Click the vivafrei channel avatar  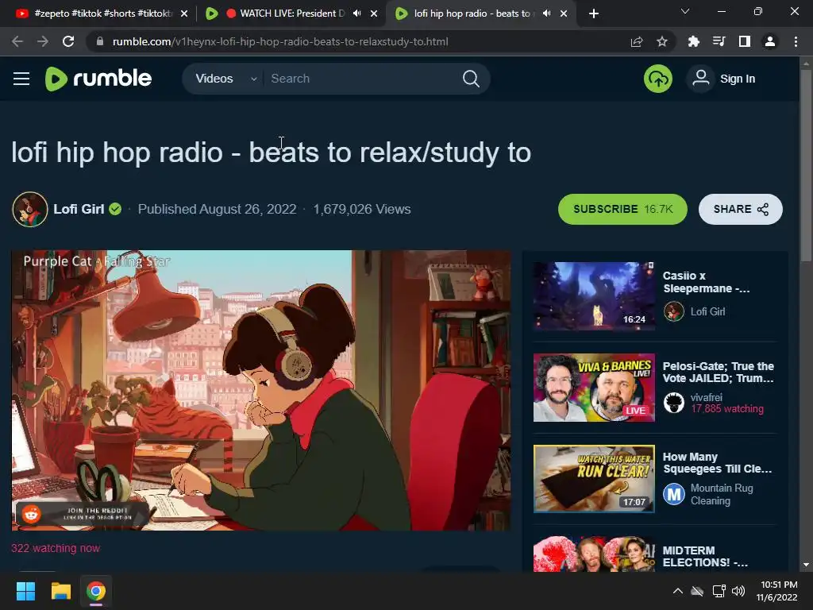coord(674,403)
